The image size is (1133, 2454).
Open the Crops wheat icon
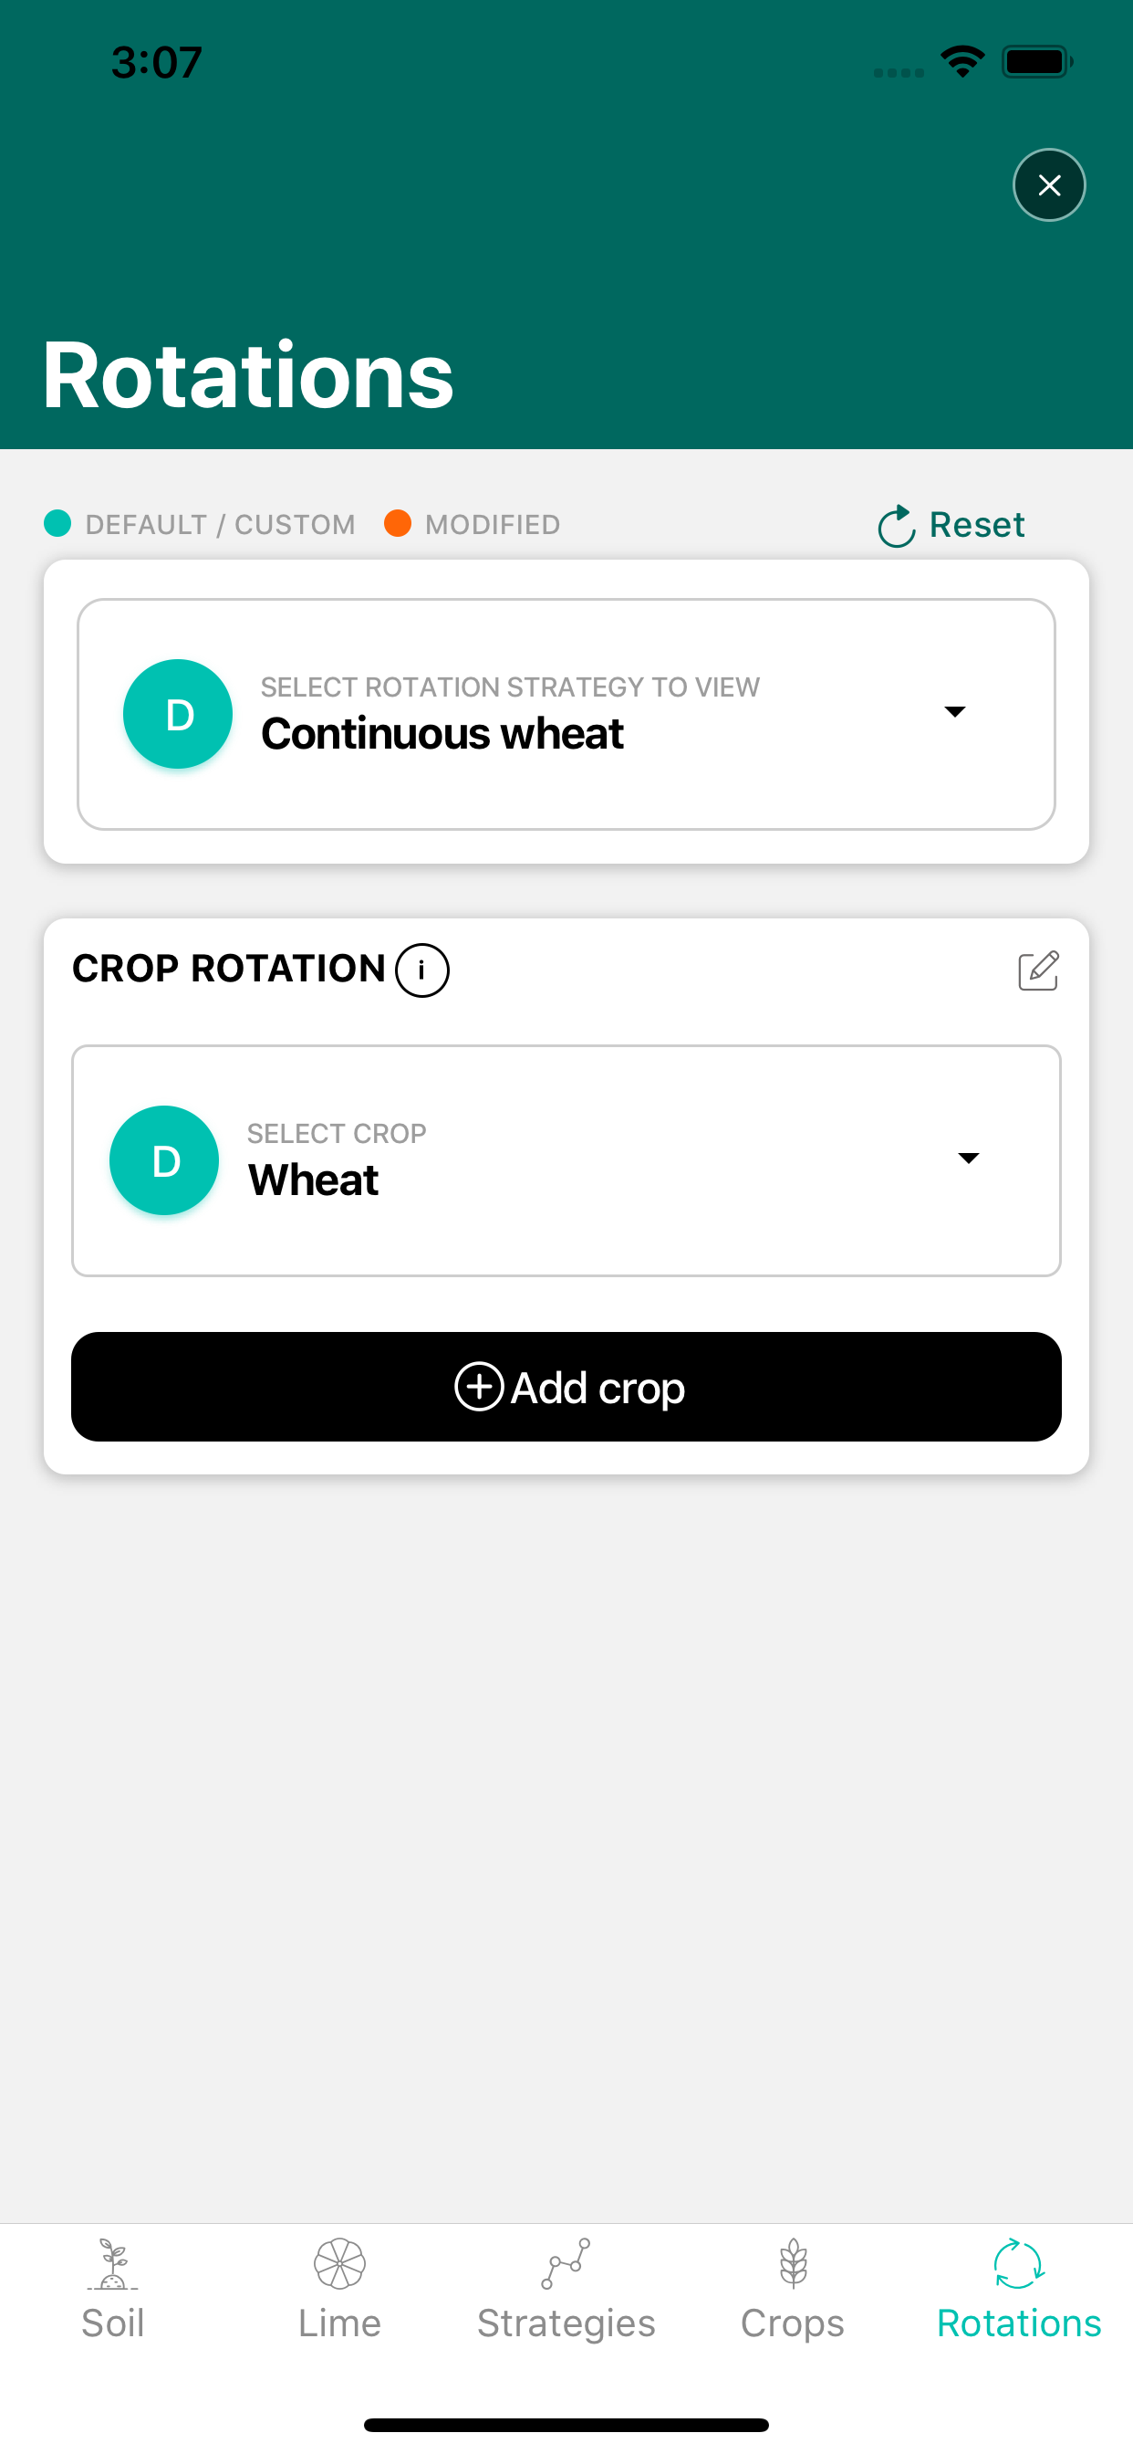(x=793, y=2263)
